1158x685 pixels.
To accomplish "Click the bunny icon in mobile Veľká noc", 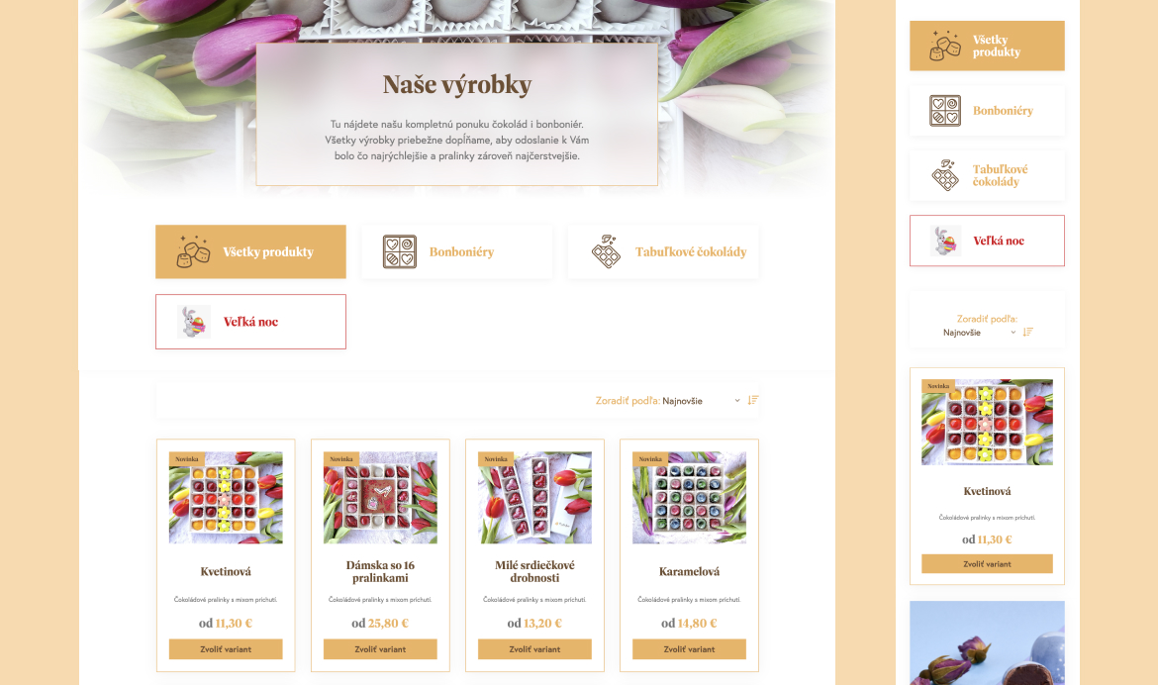I will [945, 241].
